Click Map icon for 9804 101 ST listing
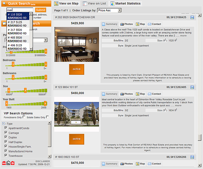203x169 pixels. click(x=137, y=94)
